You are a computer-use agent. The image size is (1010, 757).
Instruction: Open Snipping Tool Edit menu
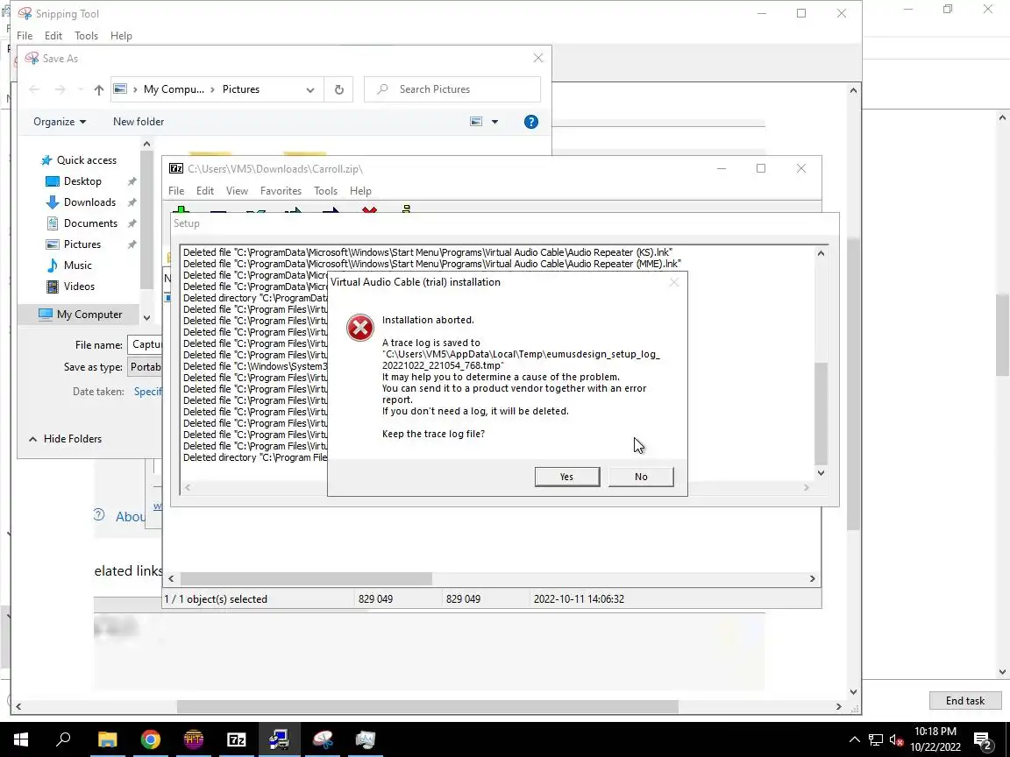pos(53,35)
